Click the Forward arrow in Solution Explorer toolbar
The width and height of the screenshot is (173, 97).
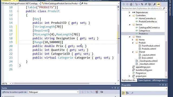(127, 4)
